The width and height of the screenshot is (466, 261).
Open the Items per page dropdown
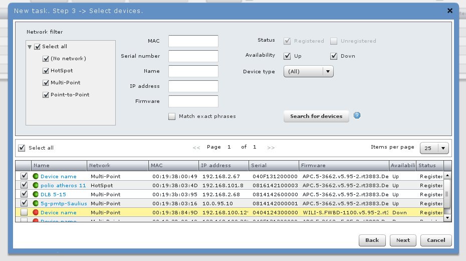point(434,148)
